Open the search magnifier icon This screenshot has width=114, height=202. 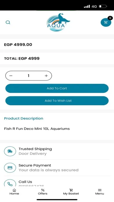(x=8, y=22)
